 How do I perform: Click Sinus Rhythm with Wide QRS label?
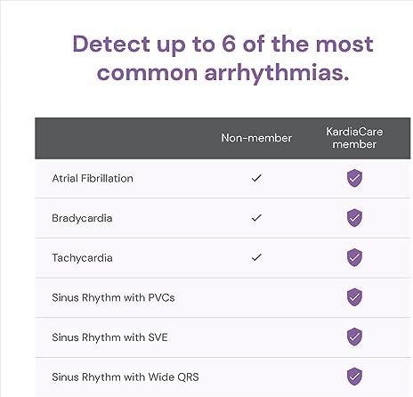click(126, 377)
